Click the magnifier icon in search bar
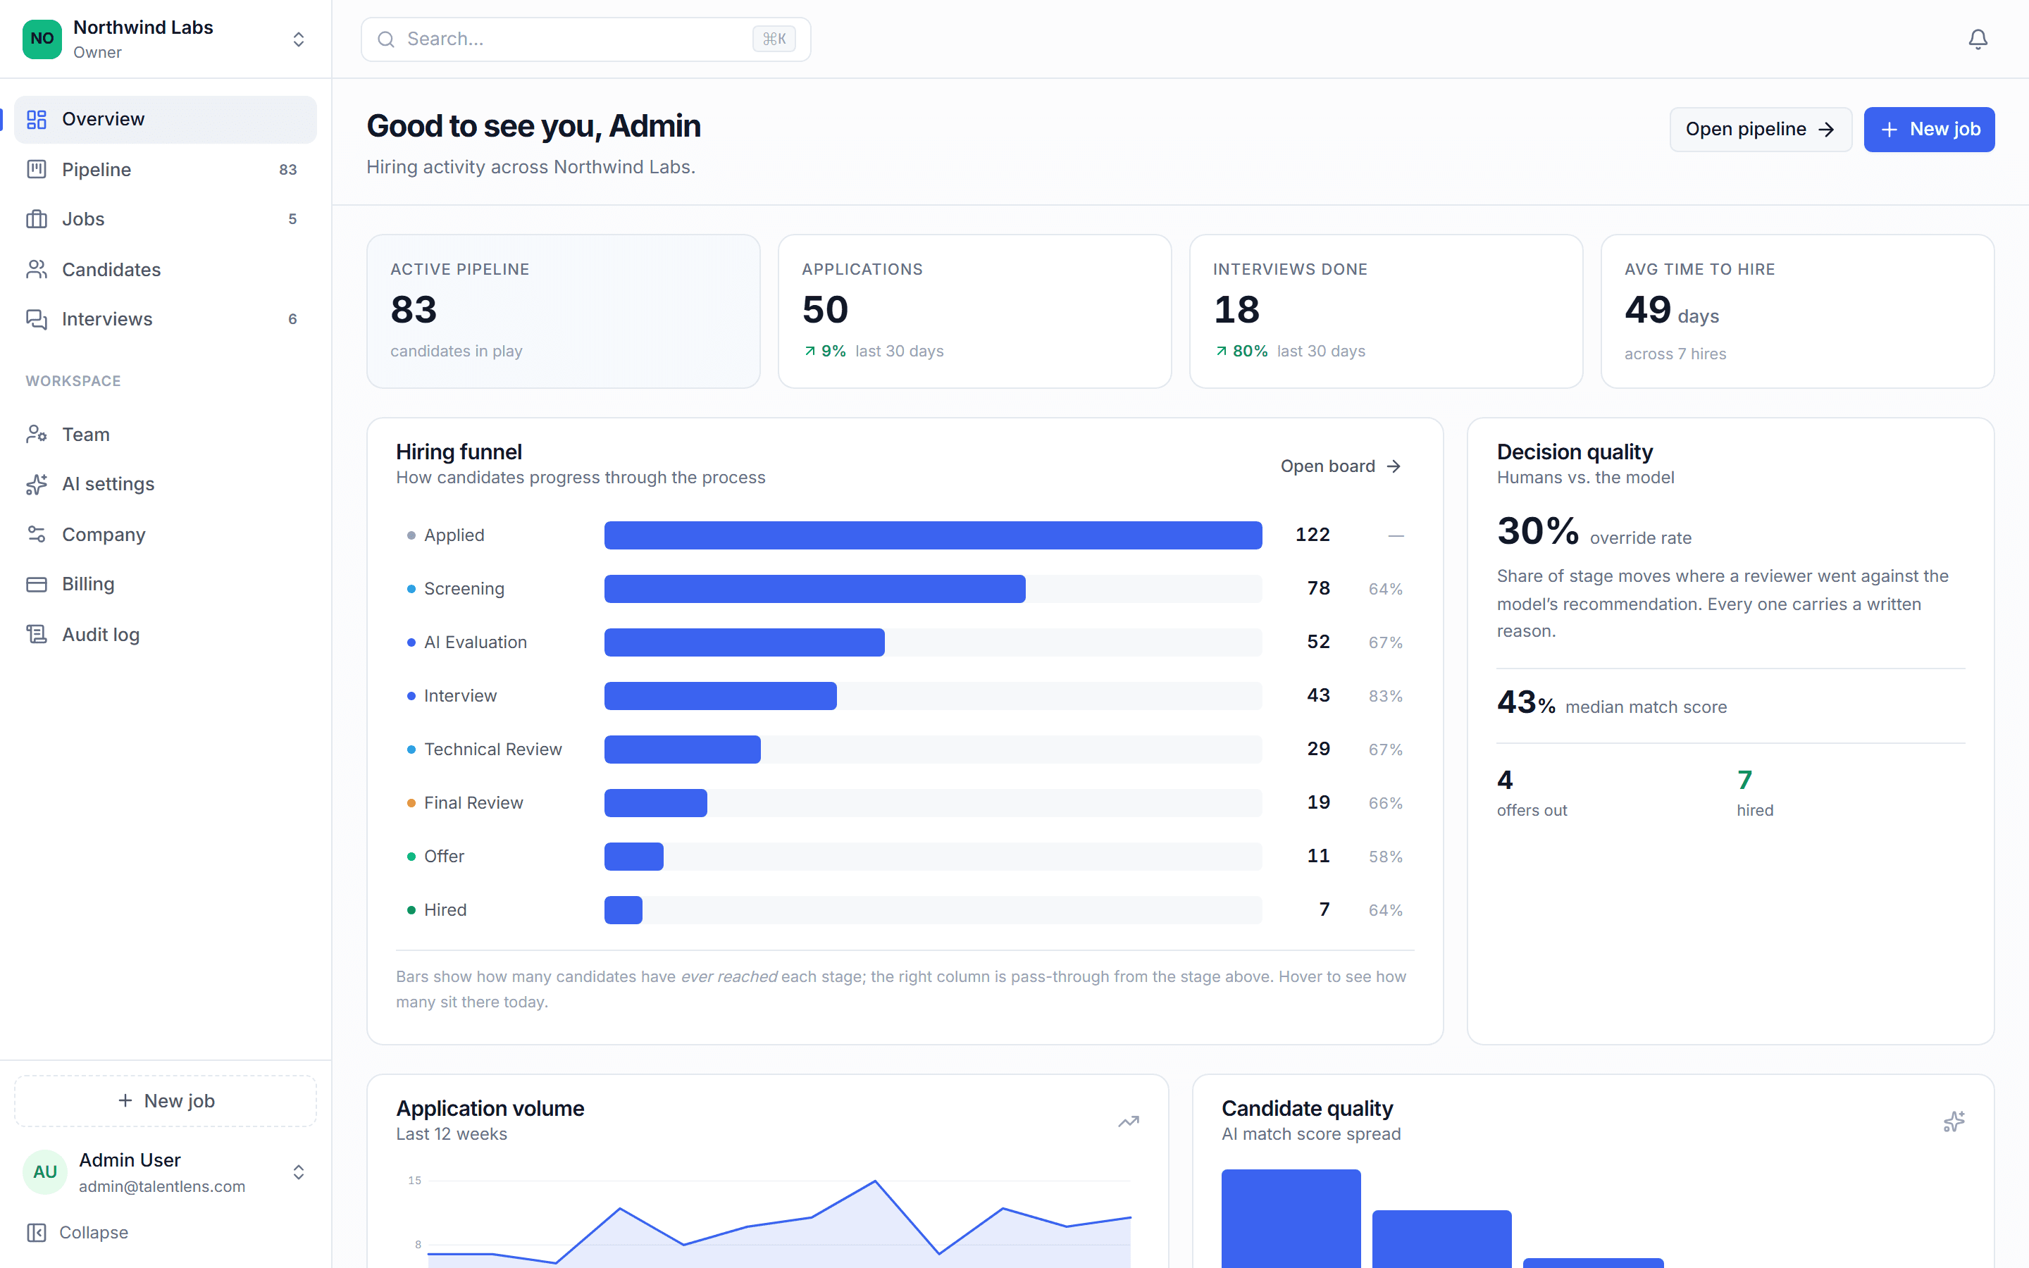The image size is (2029, 1268). coord(385,39)
